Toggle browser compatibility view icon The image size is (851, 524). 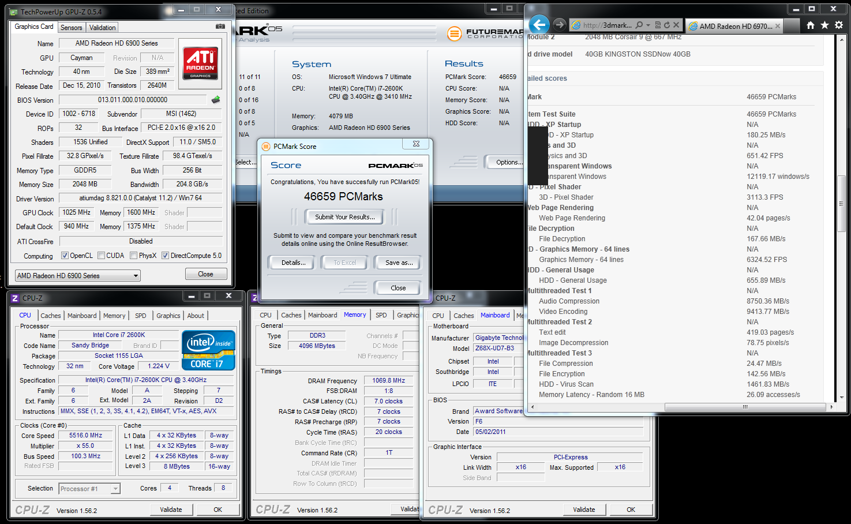click(x=658, y=25)
